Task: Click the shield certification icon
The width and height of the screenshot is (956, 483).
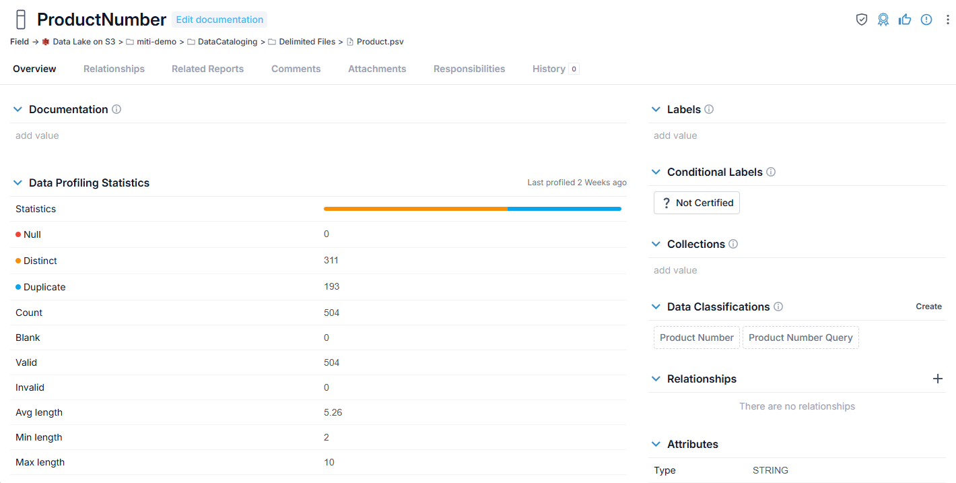Action: click(862, 20)
